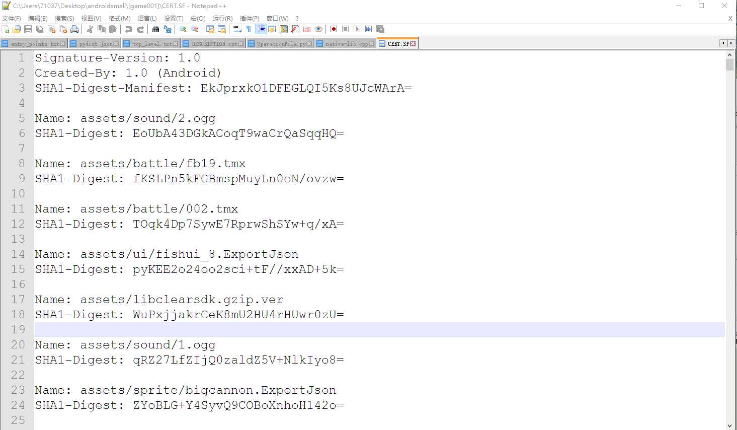Click line number 19 in margin
The image size is (737, 430).
tap(18, 329)
